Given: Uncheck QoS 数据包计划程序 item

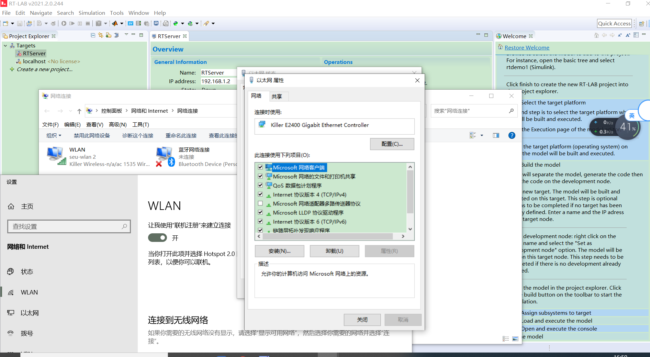Looking at the screenshot, I should click(260, 185).
